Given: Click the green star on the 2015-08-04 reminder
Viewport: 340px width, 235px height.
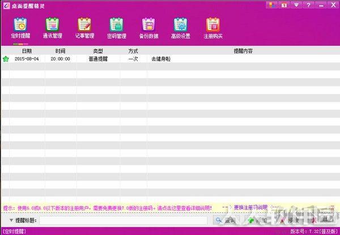Looking at the screenshot, I should coord(6,59).
